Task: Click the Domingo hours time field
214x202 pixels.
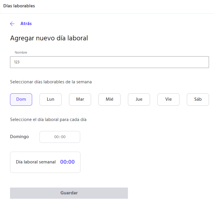Action: tap(60, 137)
